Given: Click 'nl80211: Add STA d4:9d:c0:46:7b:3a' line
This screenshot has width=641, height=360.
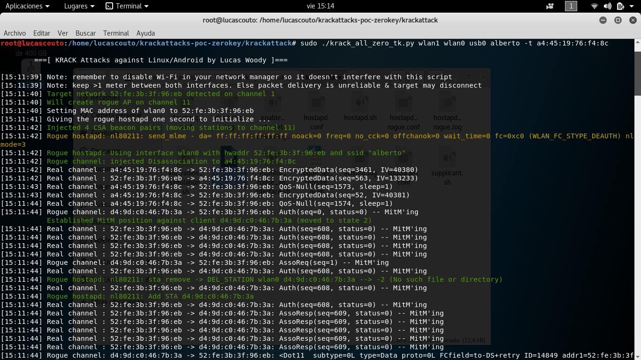Looking at the screenshot, I should click(127, 296).
